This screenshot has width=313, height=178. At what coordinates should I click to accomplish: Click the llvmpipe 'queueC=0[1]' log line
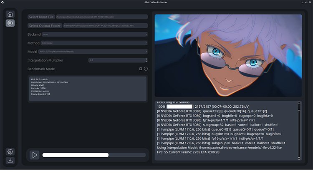coord(215,129)
